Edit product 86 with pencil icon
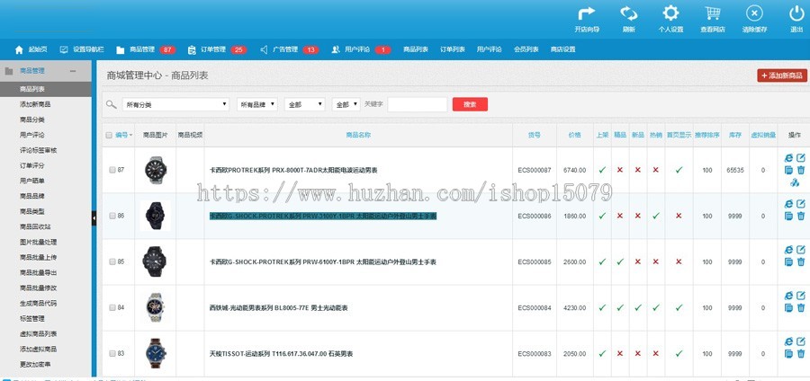The height and width of the screenshot is (381, 810). 801,204
